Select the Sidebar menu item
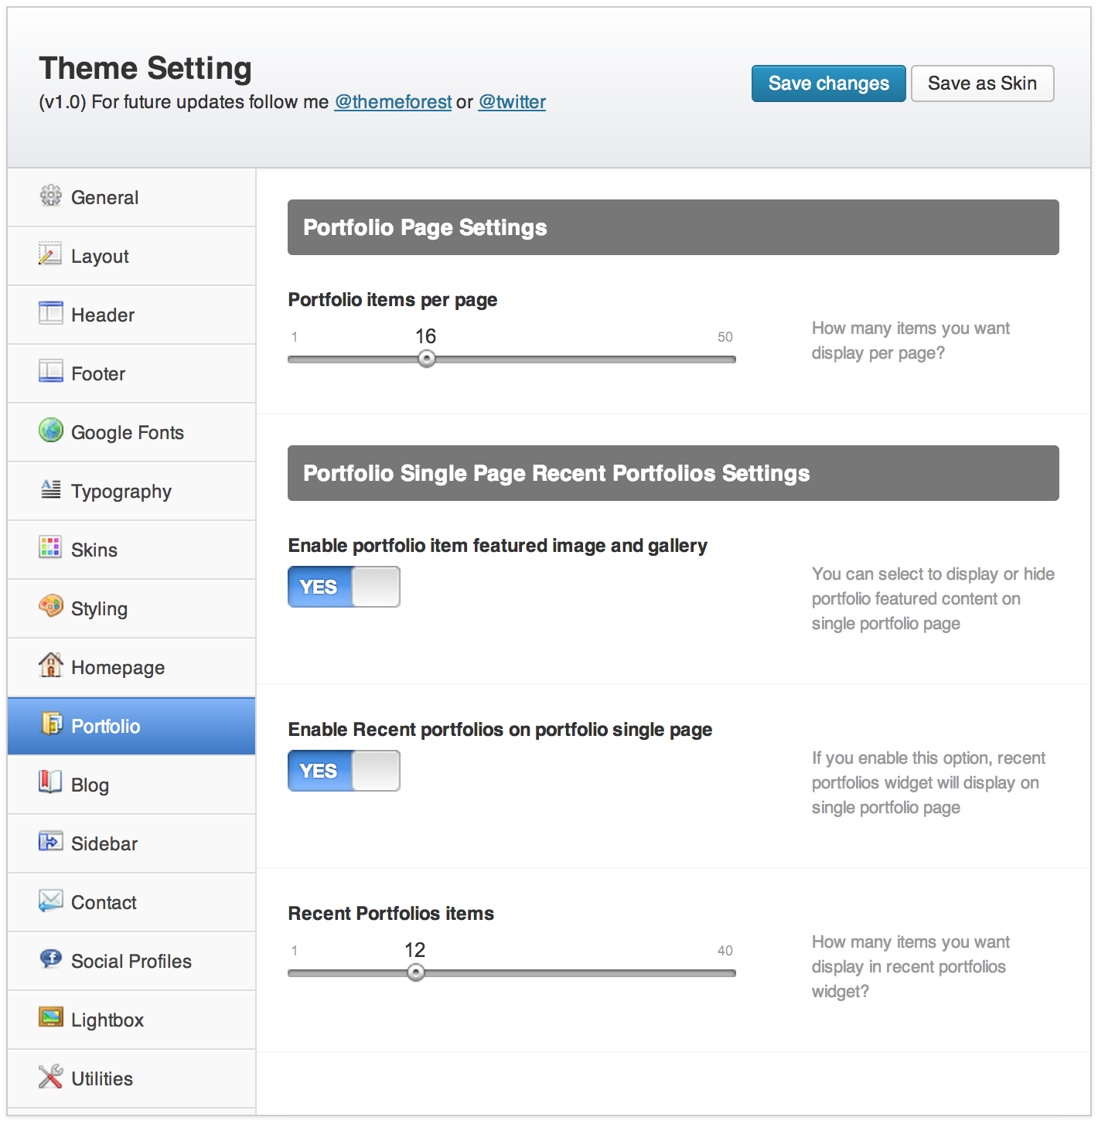Viewport: 1098px width, 1124px height. tap(104, 844)
